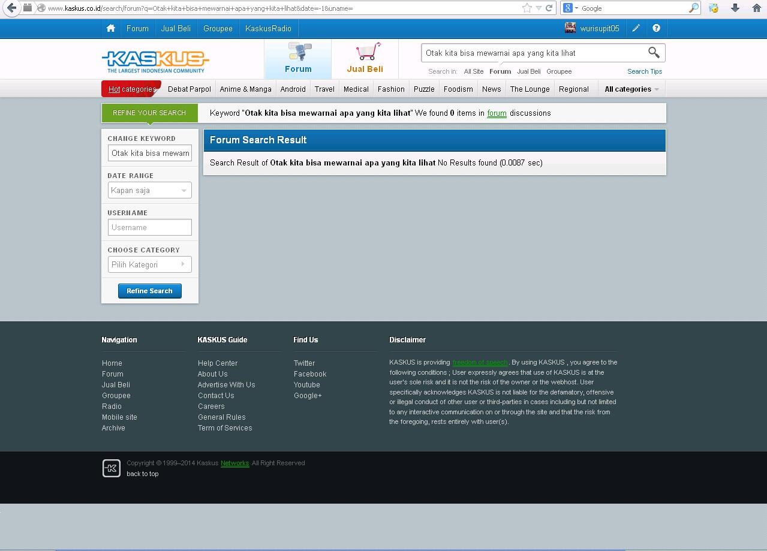Set search scope to Groupee

coord(559,71)
